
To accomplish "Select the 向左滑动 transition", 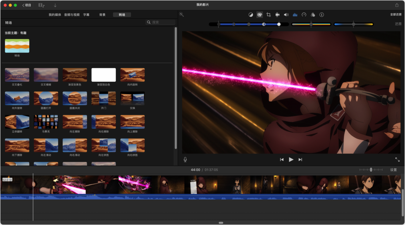I will [x=46, y=145].
